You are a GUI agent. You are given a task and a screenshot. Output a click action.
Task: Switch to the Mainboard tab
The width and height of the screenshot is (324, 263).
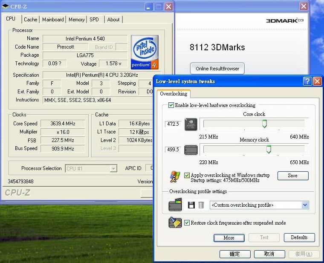click(x=53, y=20)
